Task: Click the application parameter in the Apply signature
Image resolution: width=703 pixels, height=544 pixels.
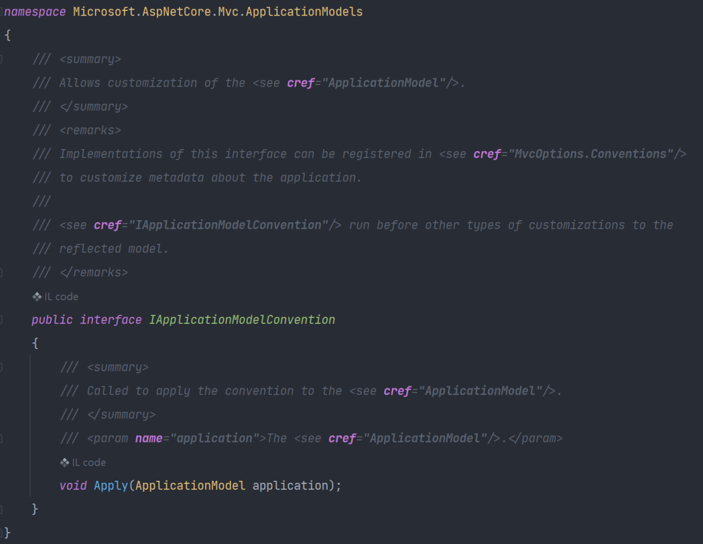Action: [x=290, y=485]
